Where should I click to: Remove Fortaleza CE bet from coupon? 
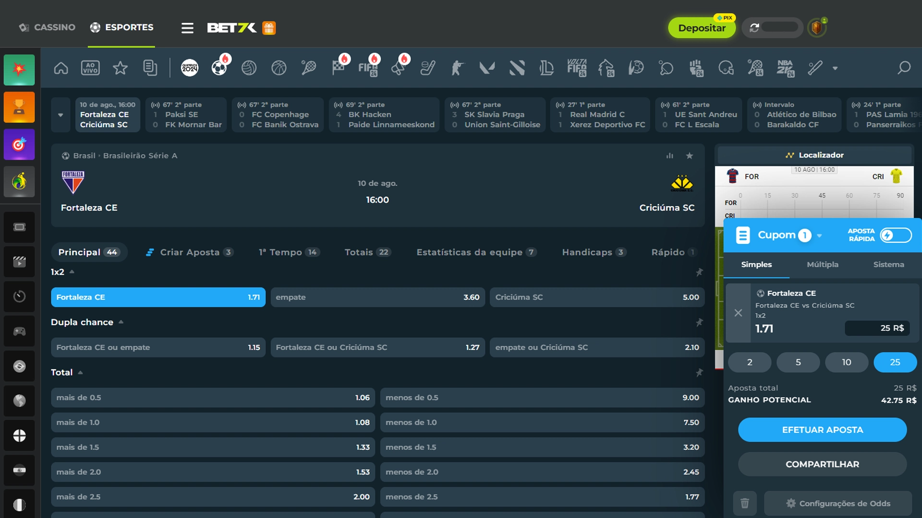(x=738, y=313)
